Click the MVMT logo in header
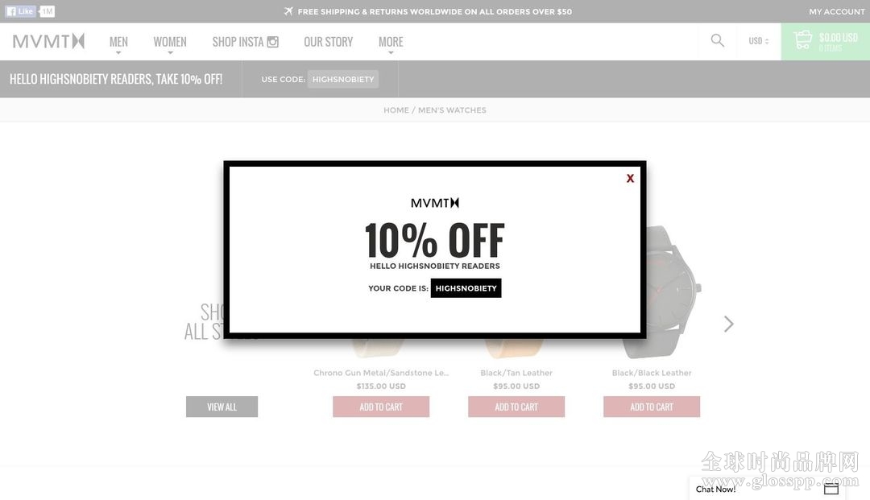This screenshot has width=870, height=500. point(49,41)
